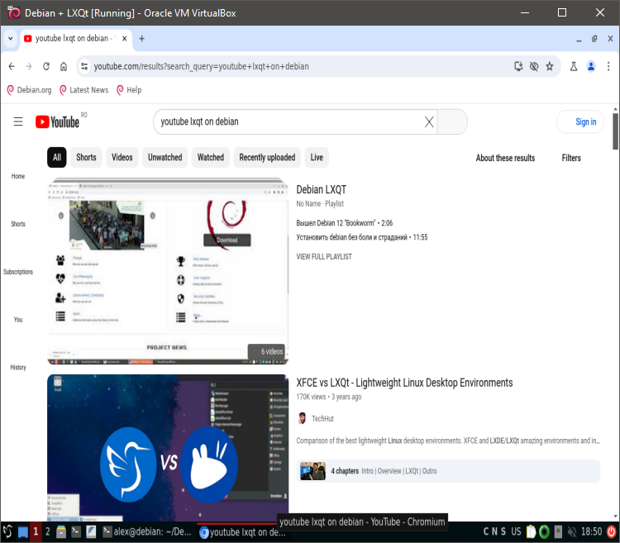The width and height of the screenshot is (620, 543).
Task: Close the 'youtube lxqt on debian' tab
Action: click(124, 39)
